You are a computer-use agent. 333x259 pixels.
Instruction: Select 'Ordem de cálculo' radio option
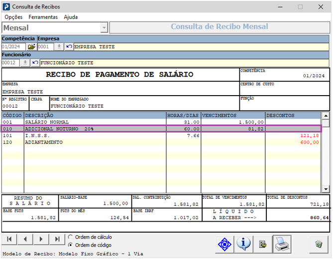pyautogui.click(x=70, y=237)
